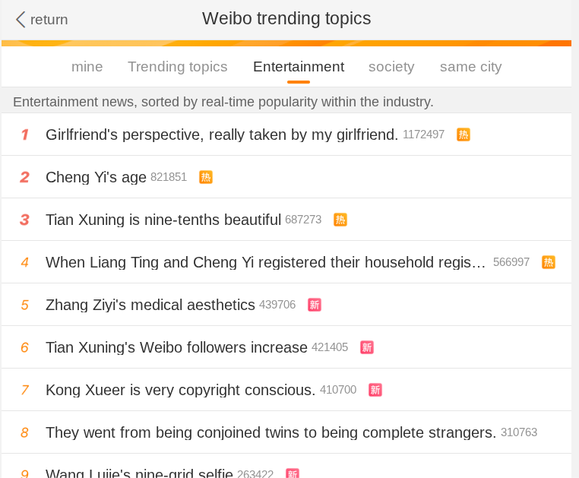Click the back arrow icon
Screen dimensions: 579x478
(x=21, y=20)
